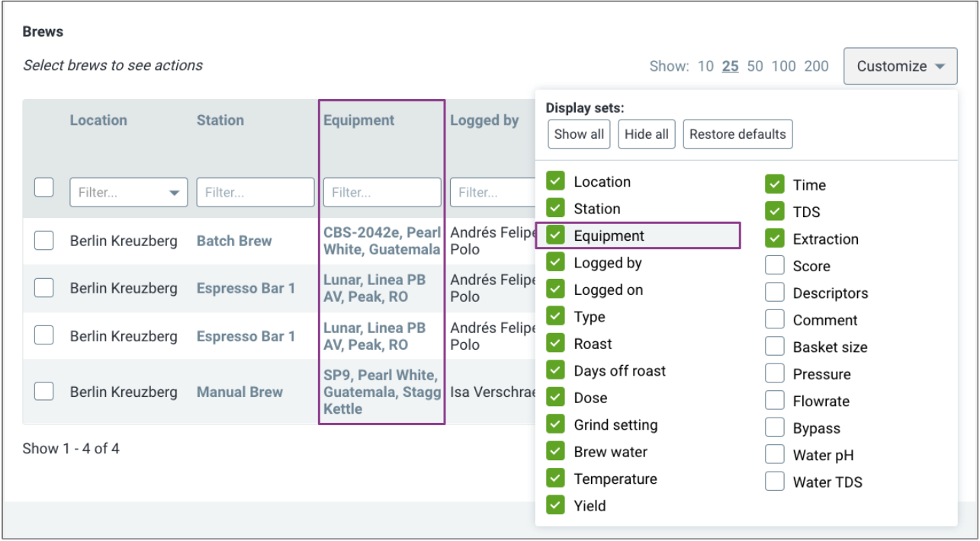Screen dimensions: 980x541
Task: Click the Isa Verschrae logged-by cell
Action: 493,392
